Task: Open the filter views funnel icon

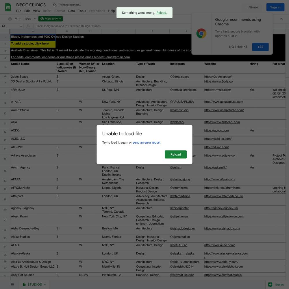Action: pos(16,19)
